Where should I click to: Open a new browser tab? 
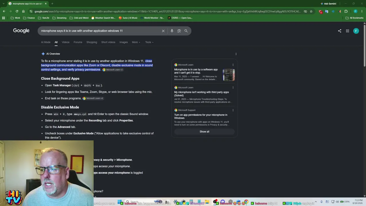(52, 4)
